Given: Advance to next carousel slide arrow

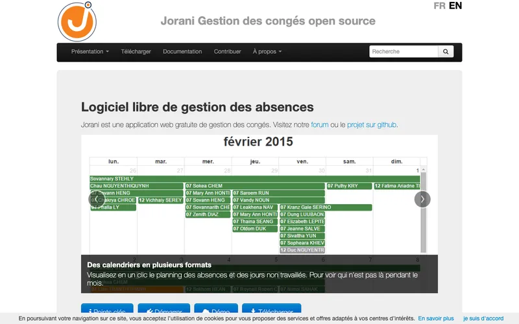Looking at the screenshot, I should click(422, 199).
